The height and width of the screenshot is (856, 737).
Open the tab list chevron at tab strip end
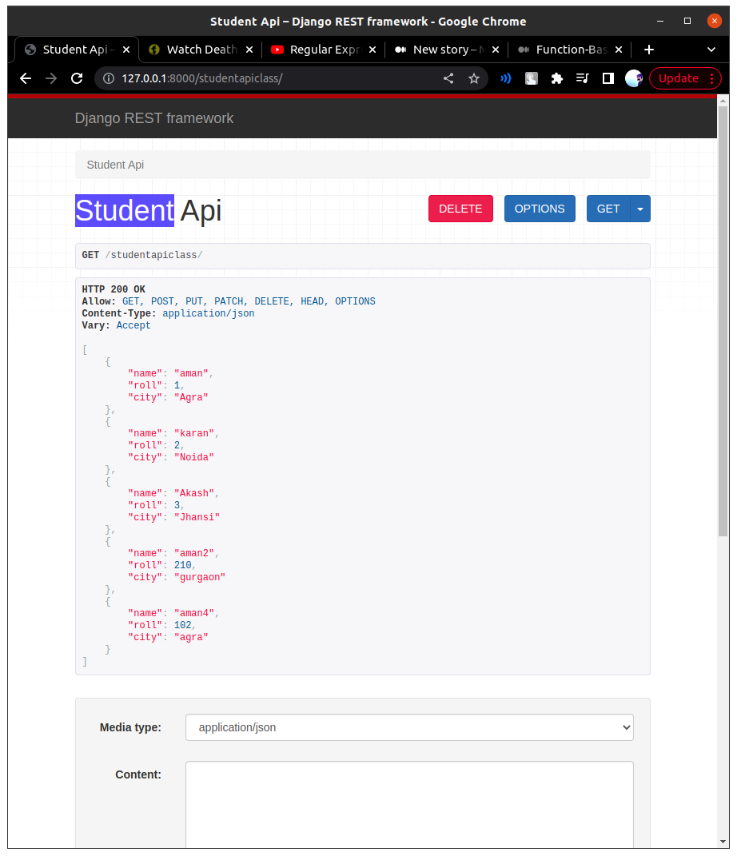(711, 50)
